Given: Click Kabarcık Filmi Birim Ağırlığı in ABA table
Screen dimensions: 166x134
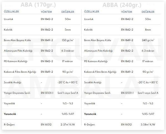Looking at the screenshot, I should tap(20, 72).
